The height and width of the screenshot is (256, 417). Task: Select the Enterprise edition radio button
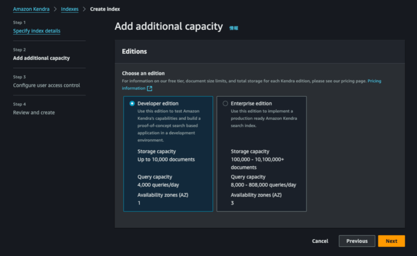click(x=225, y=103)
